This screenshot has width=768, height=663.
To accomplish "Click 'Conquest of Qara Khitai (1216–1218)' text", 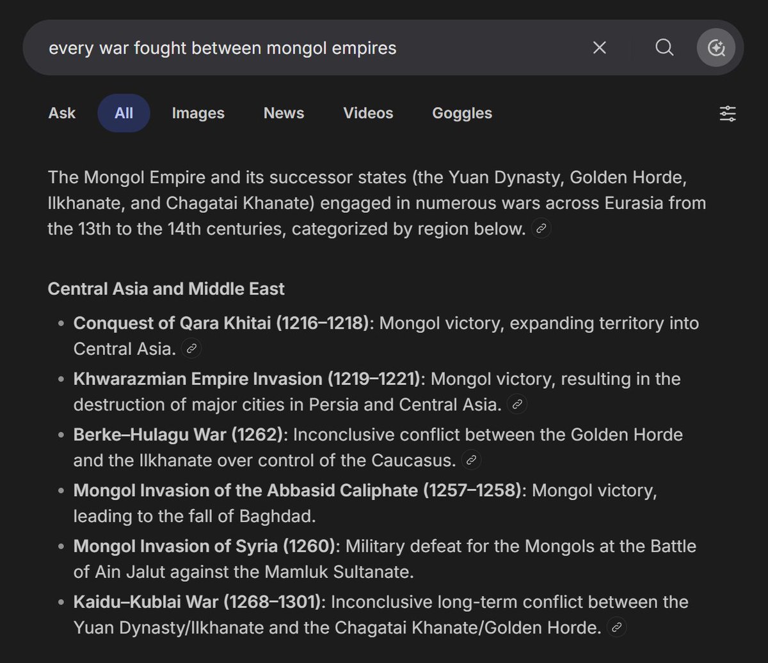I will (221, 323).
